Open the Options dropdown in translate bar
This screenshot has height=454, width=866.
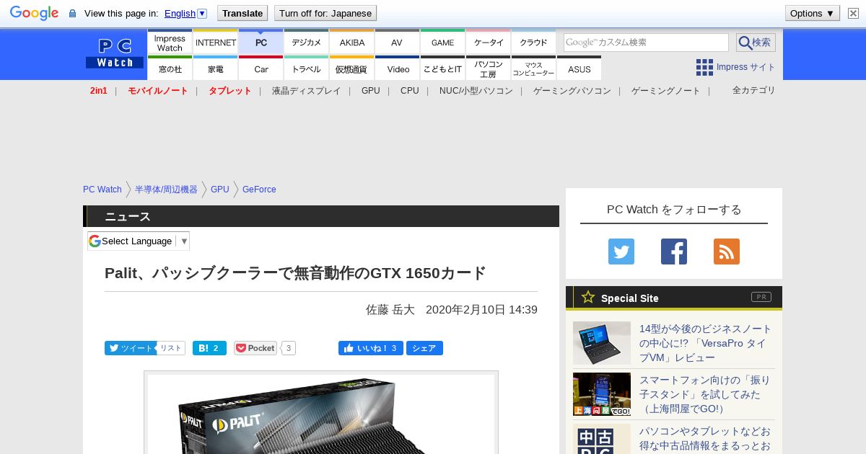tap(813, 13)
